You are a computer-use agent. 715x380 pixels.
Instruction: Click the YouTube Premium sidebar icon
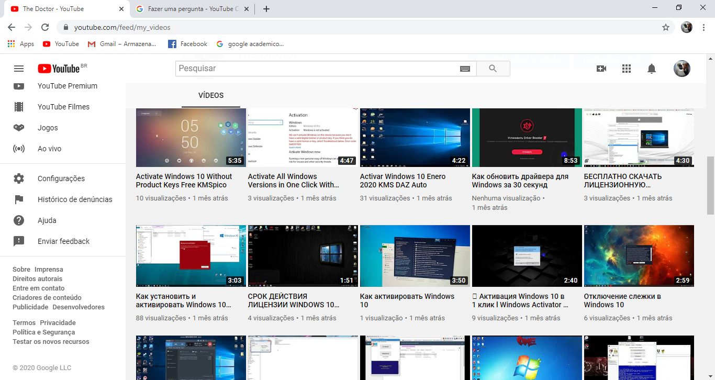[x=19, y=86]
